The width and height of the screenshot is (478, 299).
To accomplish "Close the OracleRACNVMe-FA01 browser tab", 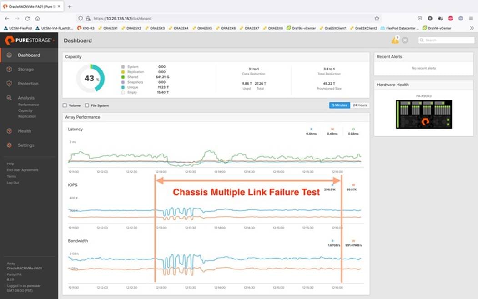I will click(59, 6).
